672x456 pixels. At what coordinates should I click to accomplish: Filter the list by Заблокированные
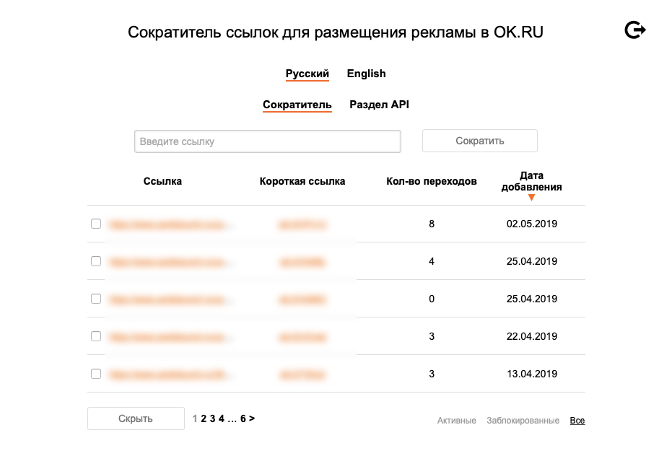point(523,421)
